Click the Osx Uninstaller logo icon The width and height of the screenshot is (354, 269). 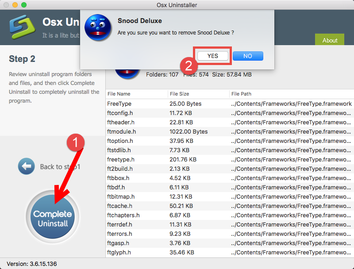[x=21, y=27]
